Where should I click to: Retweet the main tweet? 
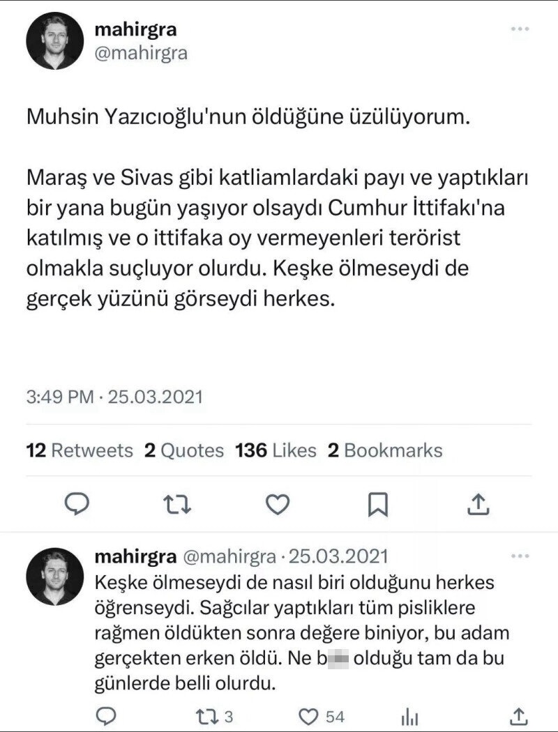point(179,504)
